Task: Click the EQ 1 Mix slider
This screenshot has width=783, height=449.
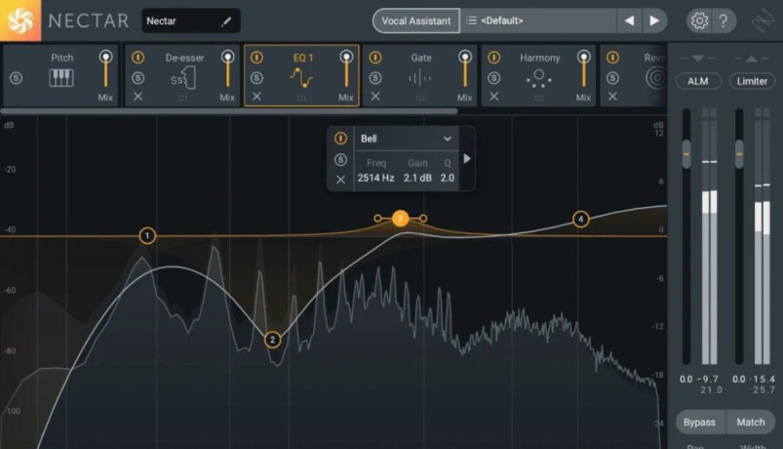Action: (346, 70)
